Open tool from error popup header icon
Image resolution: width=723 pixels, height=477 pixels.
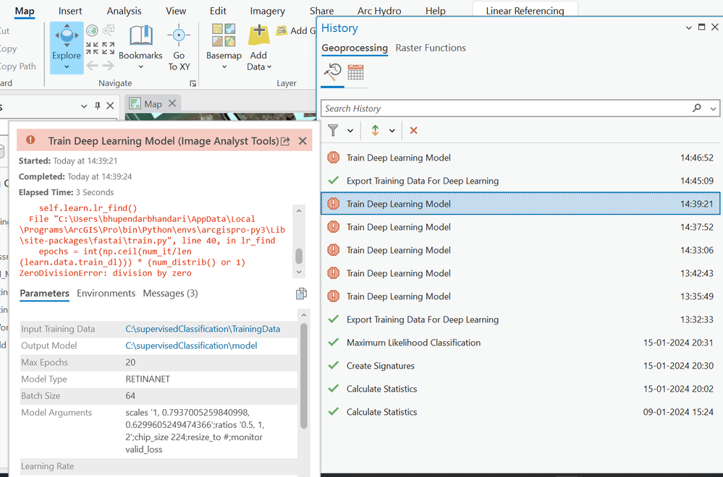click(x=285, y=141)
